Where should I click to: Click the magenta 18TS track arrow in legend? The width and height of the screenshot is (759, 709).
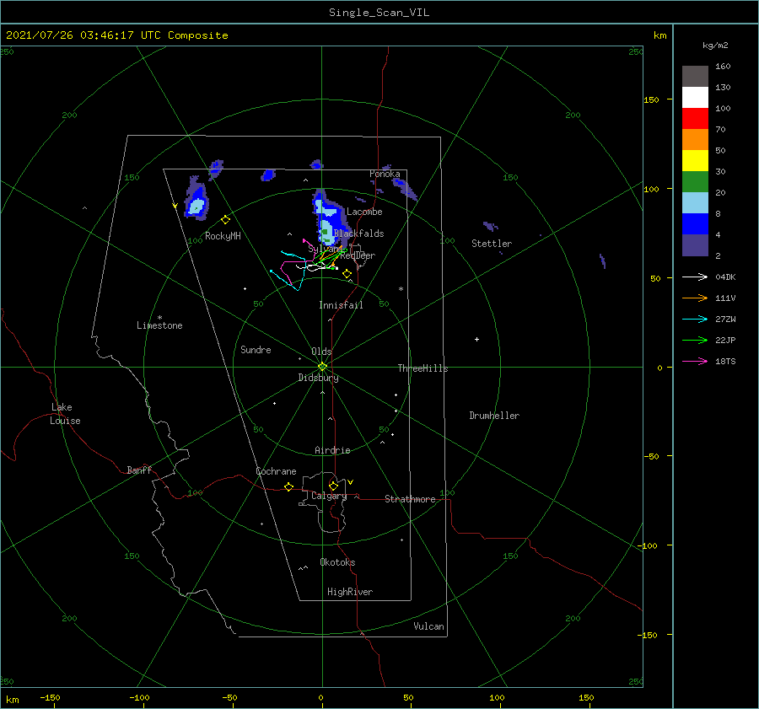pos(695,361)
